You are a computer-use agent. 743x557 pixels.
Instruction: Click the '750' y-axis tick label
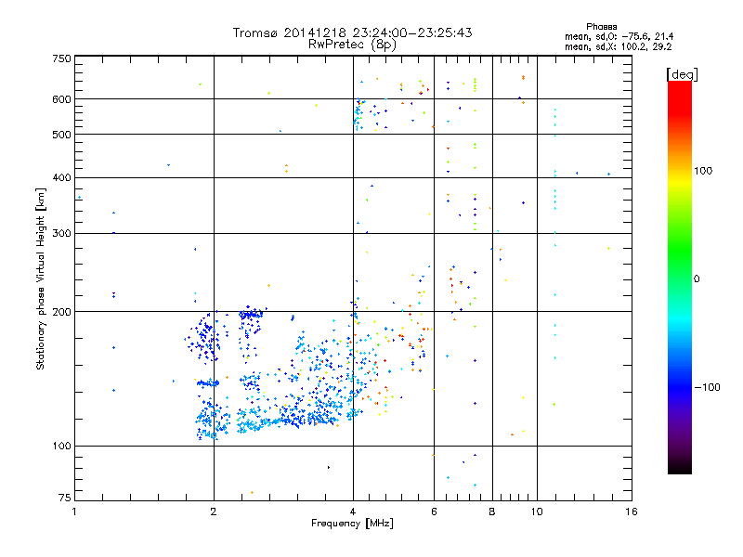(x=61, y=58)
